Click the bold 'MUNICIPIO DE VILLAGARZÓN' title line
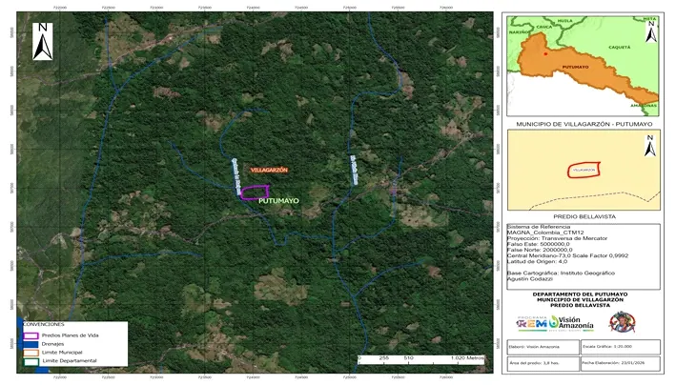676x385 pixels. point(580,299)
